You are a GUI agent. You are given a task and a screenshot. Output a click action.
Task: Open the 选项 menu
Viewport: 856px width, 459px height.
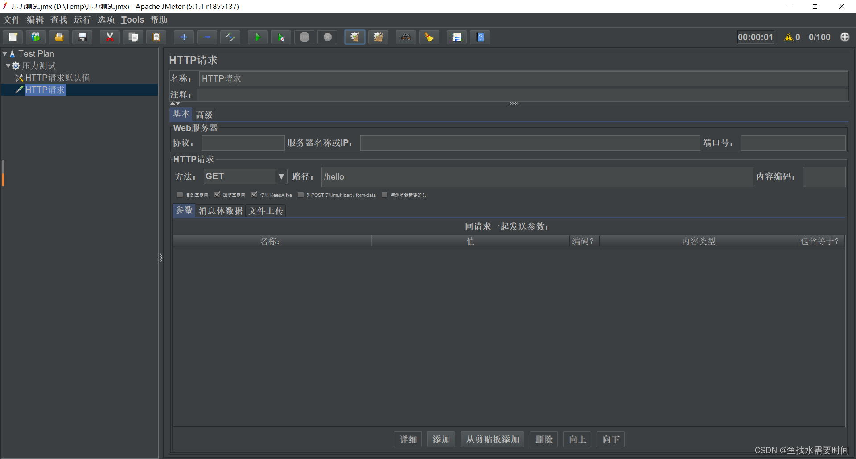(x=106, y=20)
